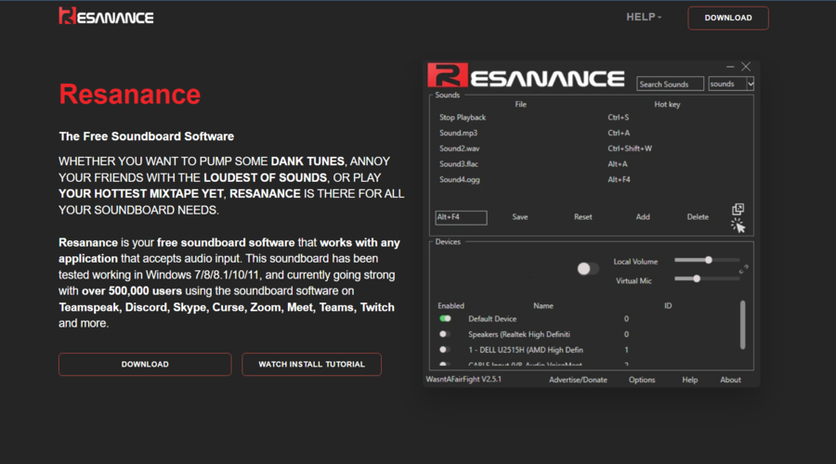Disable the Default Device toggle
Screen dimensions: 836x464
pyautogui.click(x=445, y=318)
